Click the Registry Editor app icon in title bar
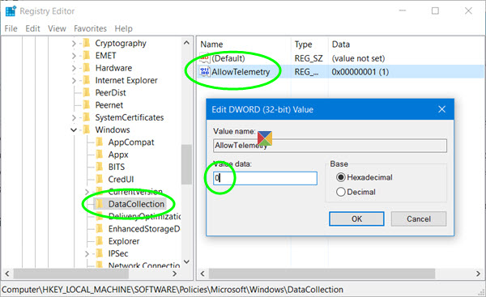Screen dimensions: 486x297 [11, 11]
